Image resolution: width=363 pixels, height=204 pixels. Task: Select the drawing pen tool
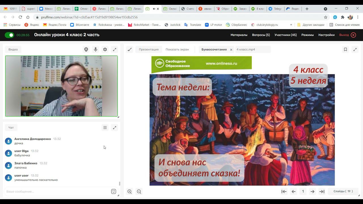(x=130, y=49)
